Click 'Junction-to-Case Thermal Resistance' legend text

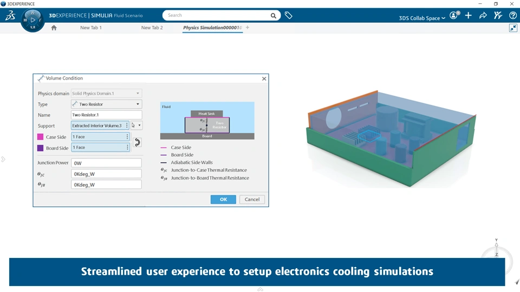[x=209, y=170]
